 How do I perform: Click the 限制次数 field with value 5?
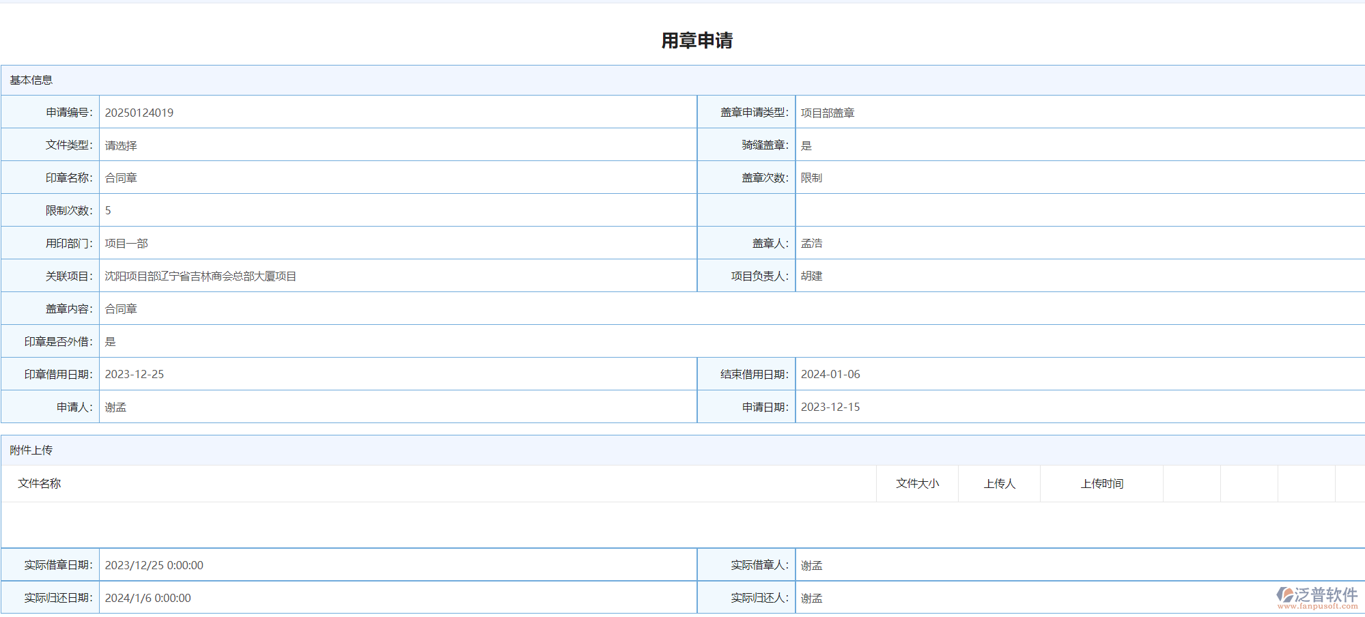point(108,211)
